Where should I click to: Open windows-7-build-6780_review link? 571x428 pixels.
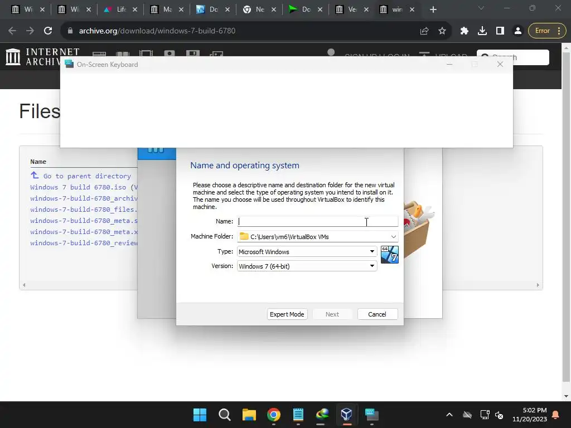(x=84, y=243)
